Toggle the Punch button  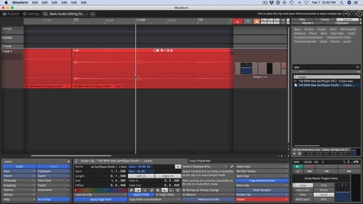pyautogui.click(x=324, y=190)
